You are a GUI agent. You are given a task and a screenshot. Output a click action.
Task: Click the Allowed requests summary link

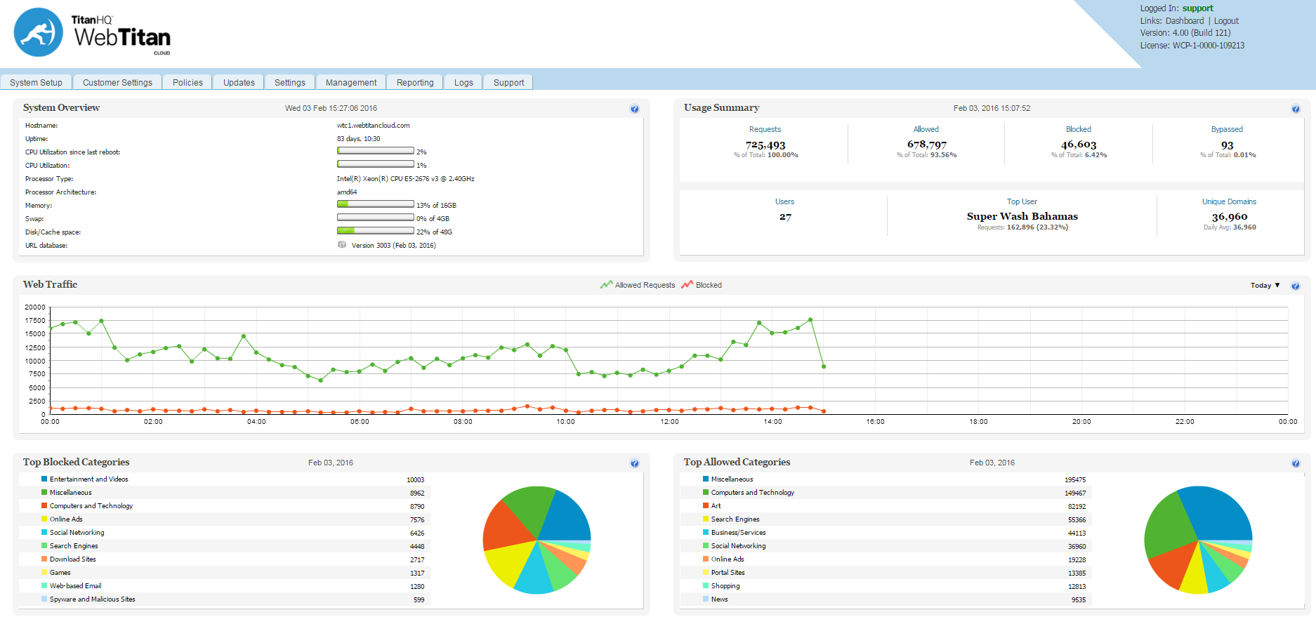pos(926,129)
